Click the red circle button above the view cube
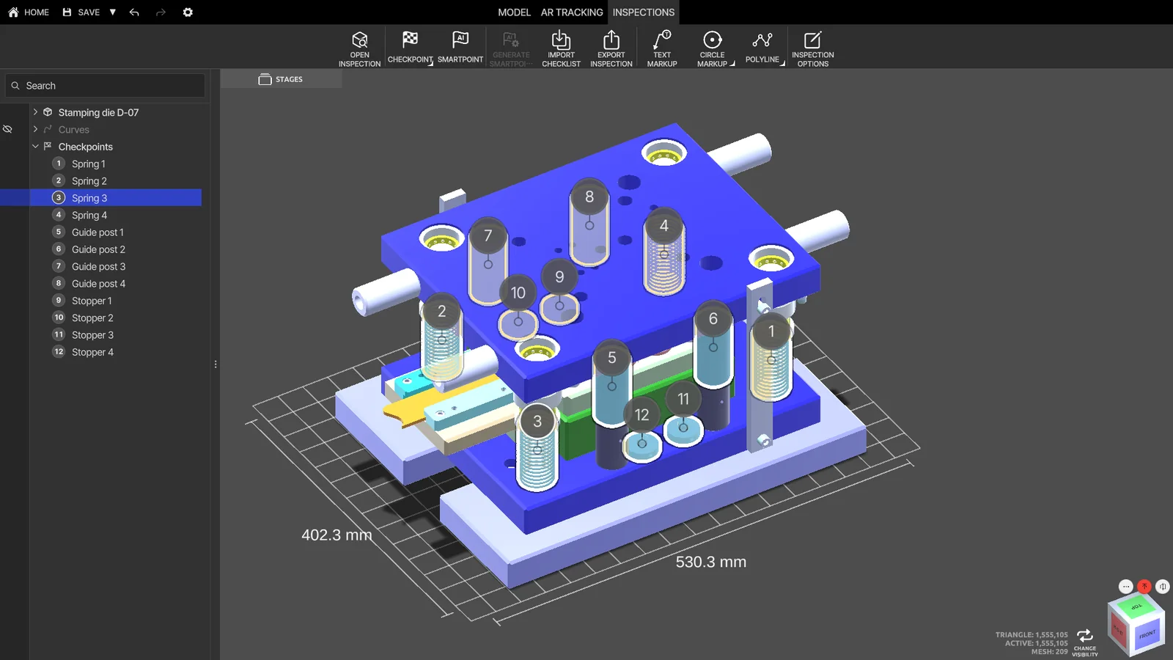The height and width of the screenshot is (660, 1173). 1144,587
